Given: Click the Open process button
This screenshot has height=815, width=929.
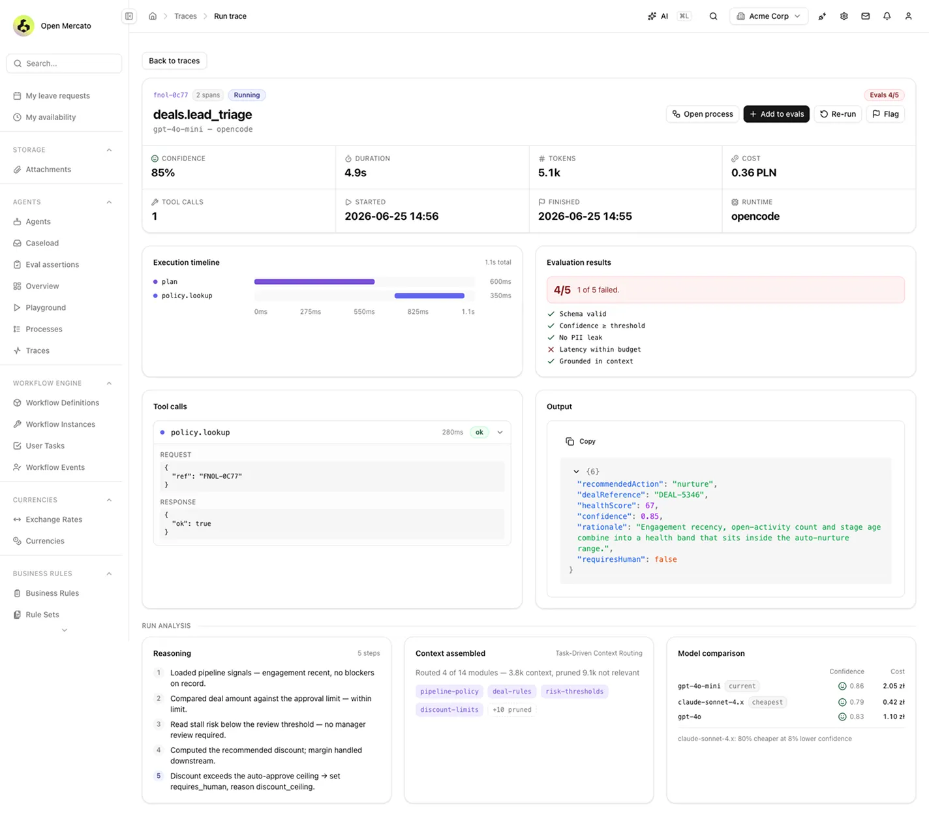Looking at the screenshot, I should click(703, 114).
